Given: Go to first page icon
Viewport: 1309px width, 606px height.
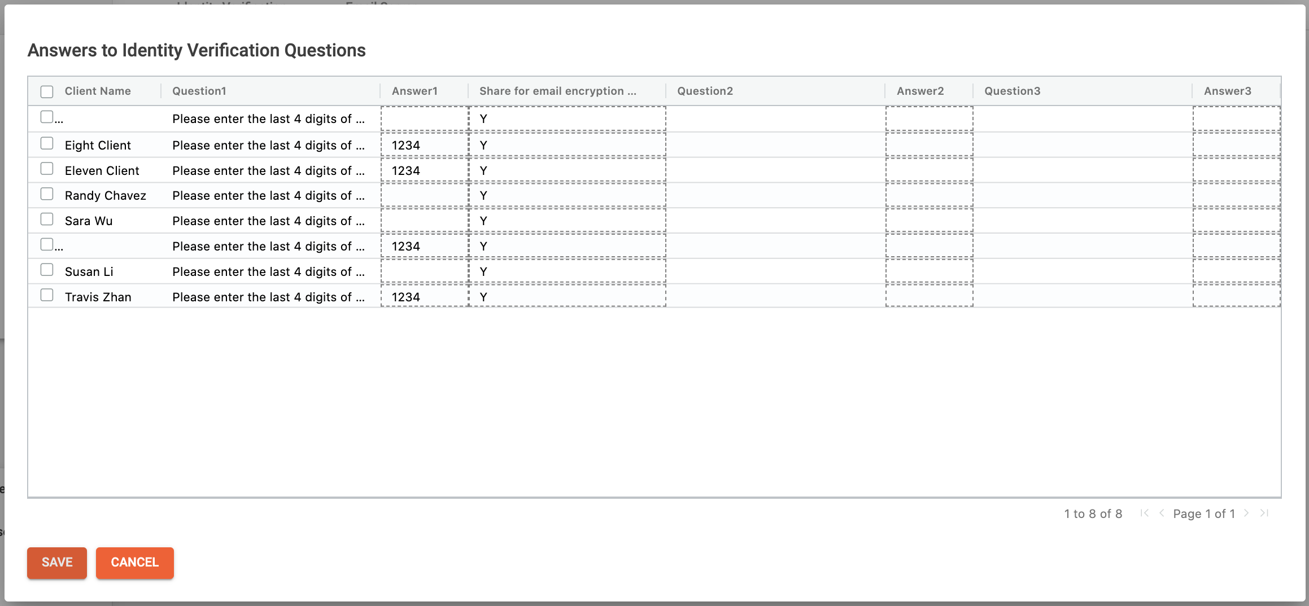Looking at the screenshot, I should pos(1145,513).
